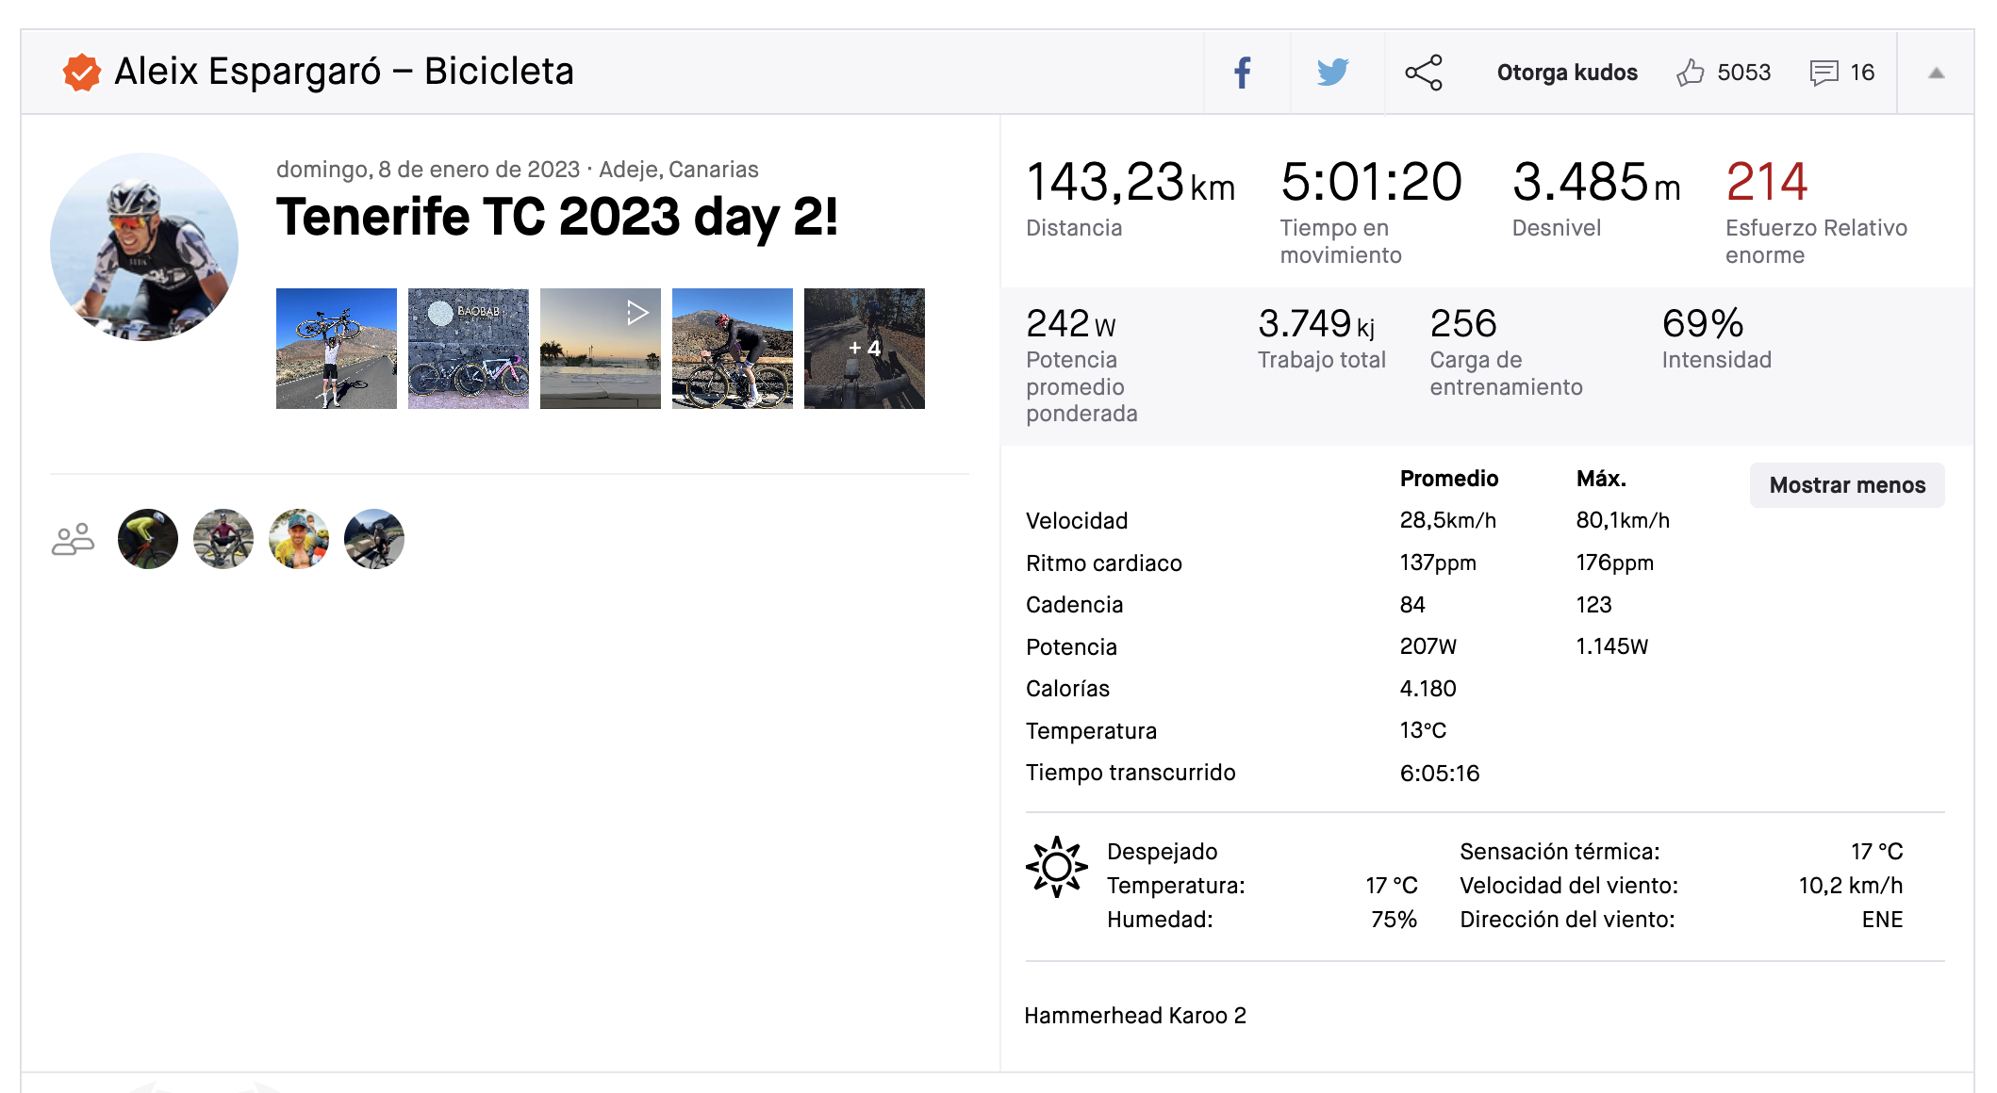1997x1093 pixels.
Task: Click the group athletes icon
Action: coord(73,540)
